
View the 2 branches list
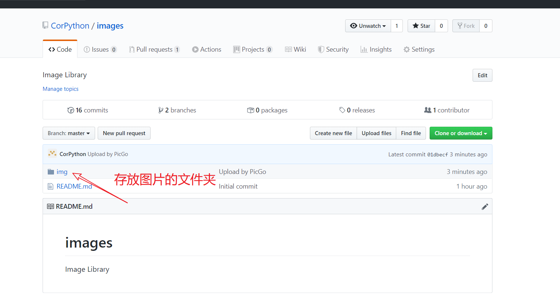pyautogui.click(x=177, y=110)
